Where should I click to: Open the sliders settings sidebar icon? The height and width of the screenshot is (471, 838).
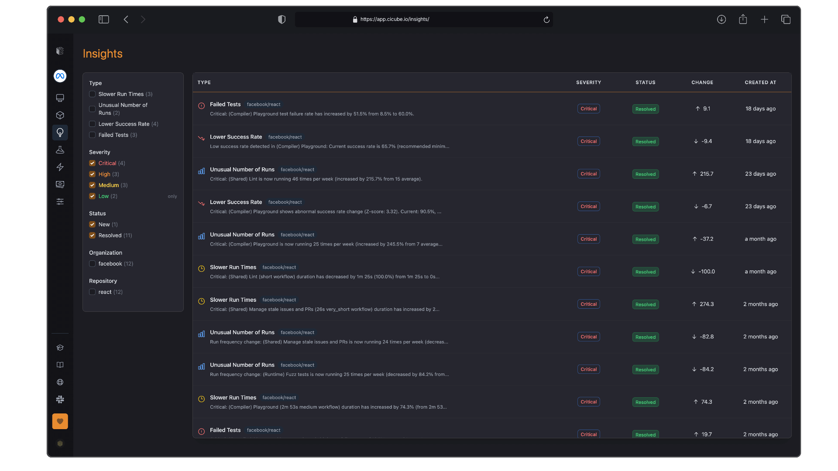point(60,201)
